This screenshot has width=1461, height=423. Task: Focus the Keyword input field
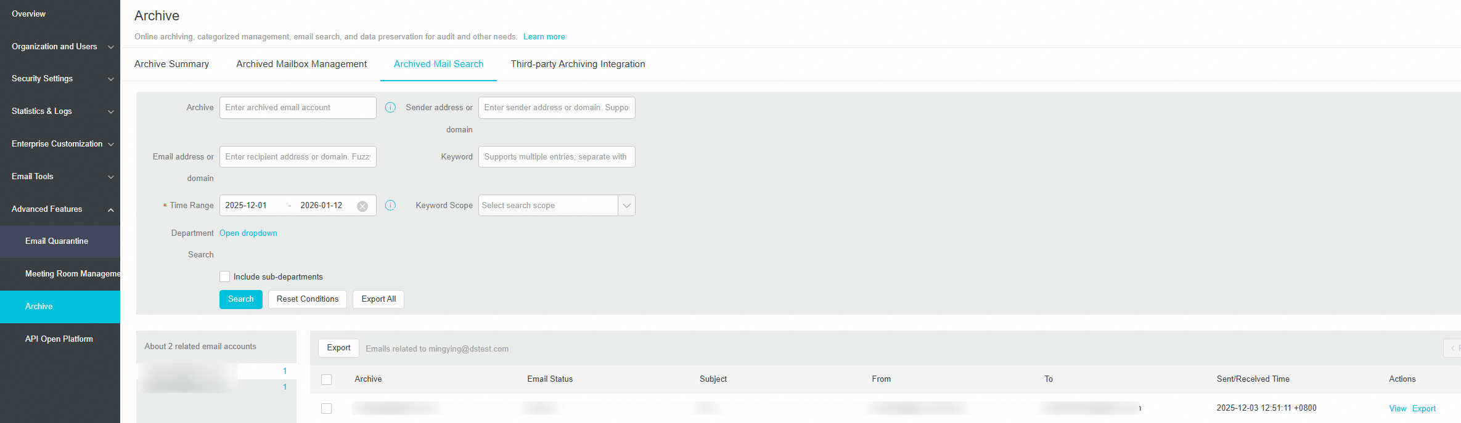click(557, 156)
